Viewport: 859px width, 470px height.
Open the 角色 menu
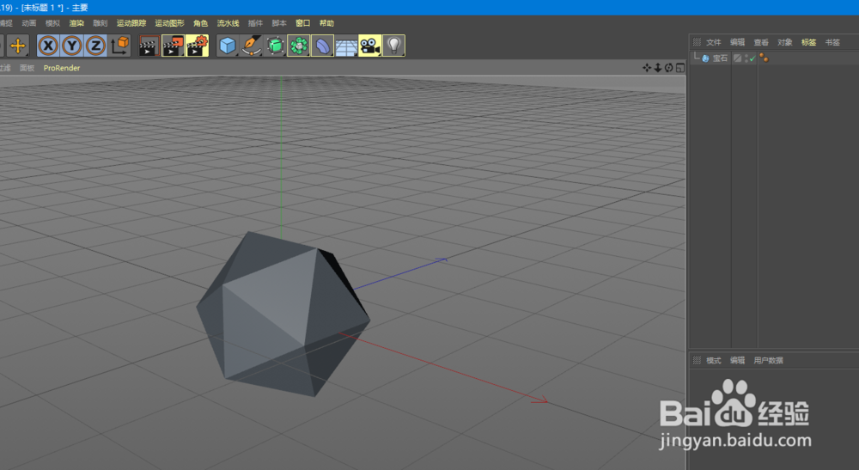click(x=200, y=23)
